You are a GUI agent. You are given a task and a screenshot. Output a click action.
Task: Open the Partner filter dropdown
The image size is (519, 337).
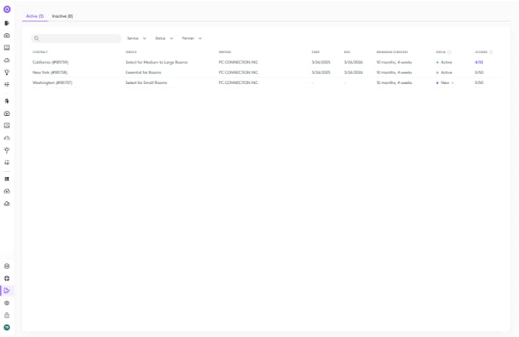[192, 38]
